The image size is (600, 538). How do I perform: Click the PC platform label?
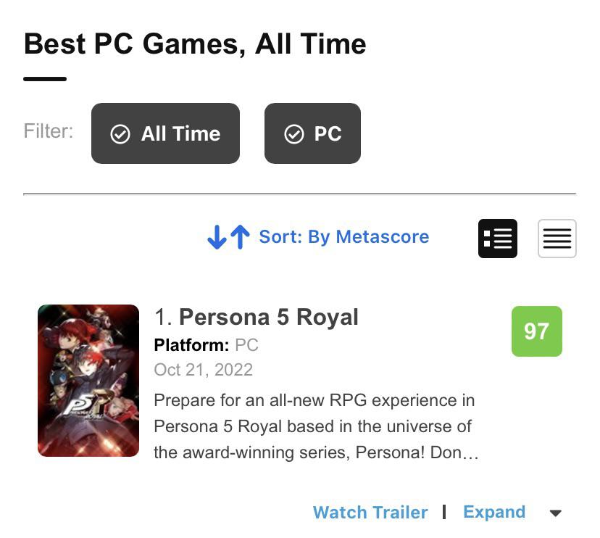(246, 345)
